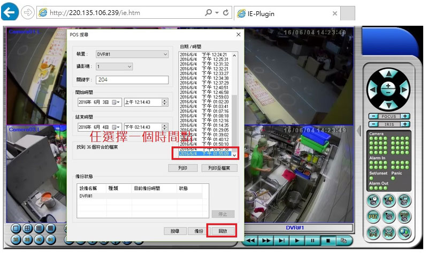Click the round icon left of POS
The height and width of the screenshot is (268, 428).
click(x=373, y=233)
